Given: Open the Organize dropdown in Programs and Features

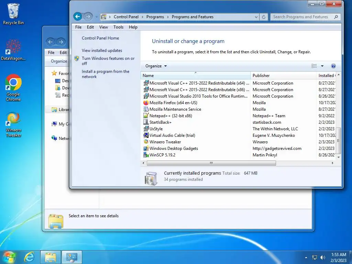Looking at the screenshot, I should coord(156,66).
